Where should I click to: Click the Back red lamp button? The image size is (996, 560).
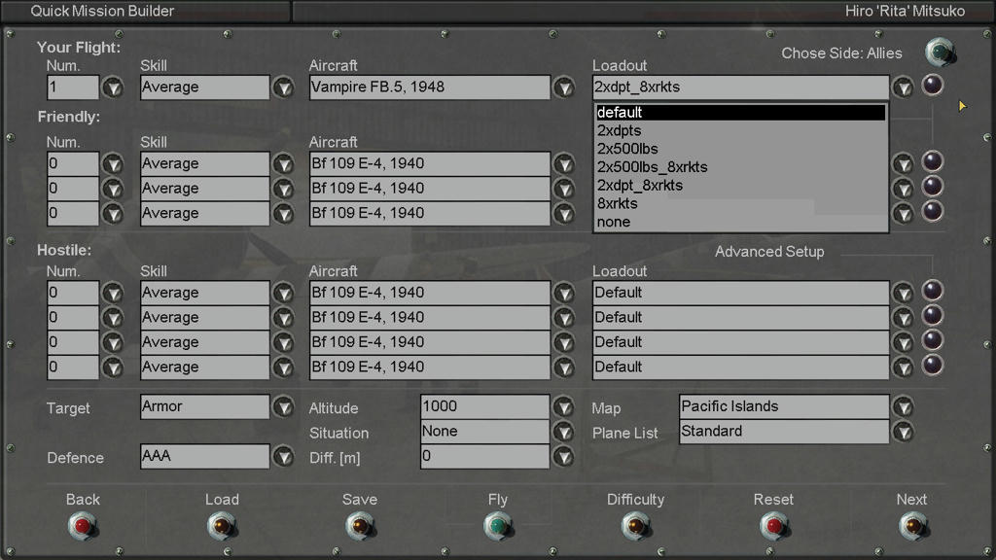[83, 526]
